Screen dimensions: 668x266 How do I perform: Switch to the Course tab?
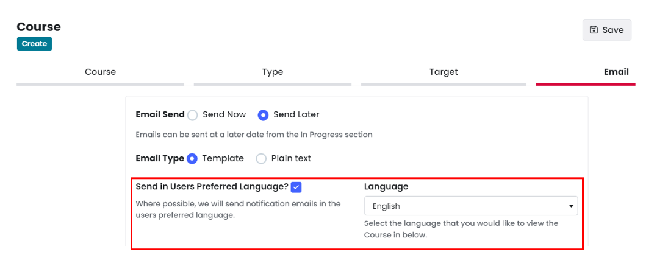pos(100,72)
